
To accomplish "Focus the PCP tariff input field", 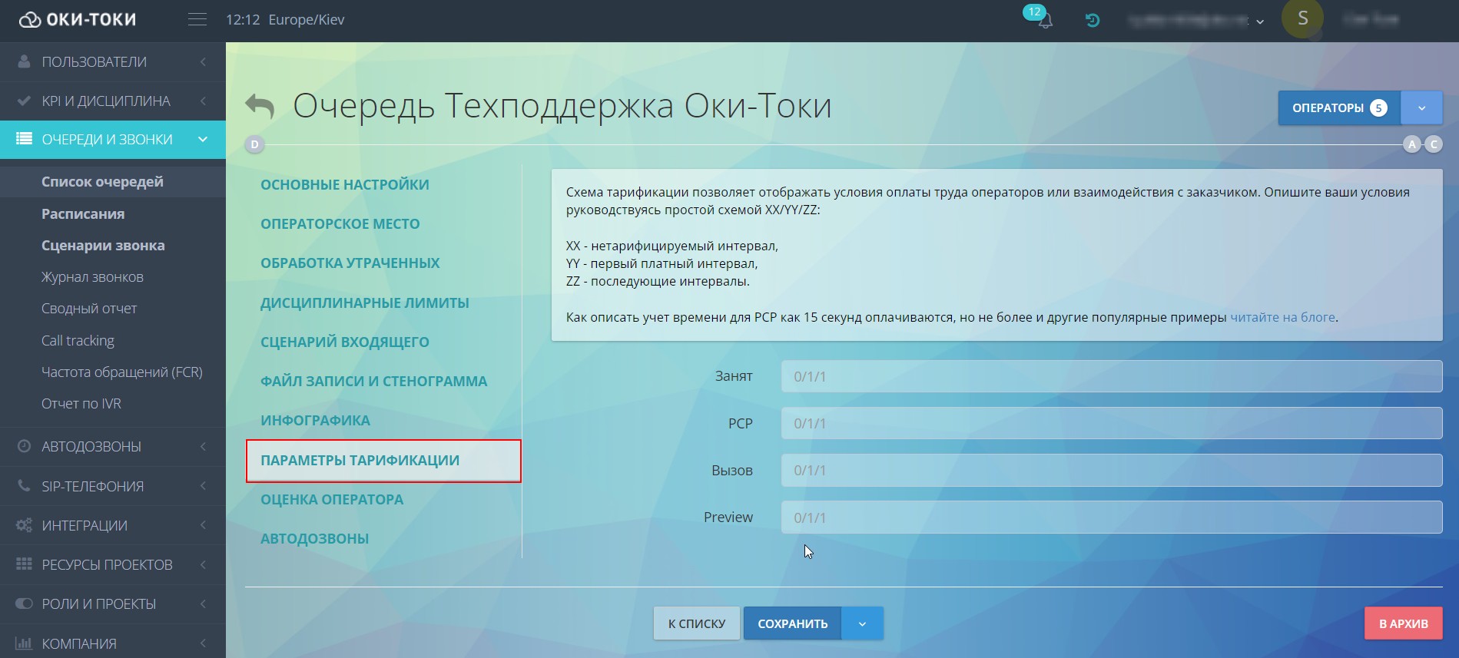I will click(x=1112, y=423).
